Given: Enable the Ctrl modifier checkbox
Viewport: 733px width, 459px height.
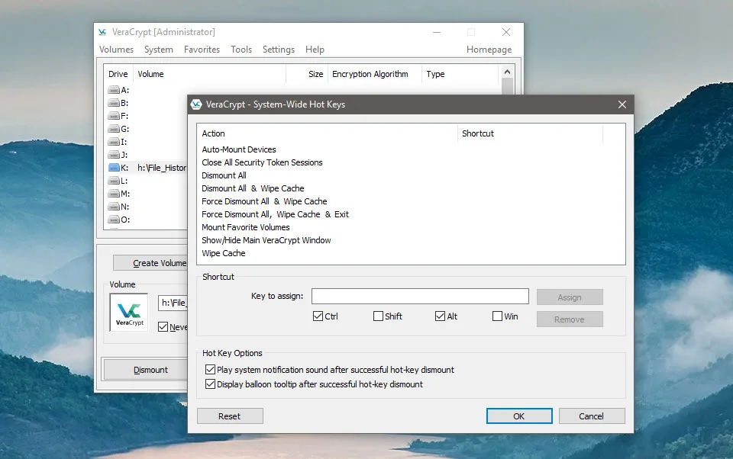Looking at the screenshot, I should click(318, 316).
